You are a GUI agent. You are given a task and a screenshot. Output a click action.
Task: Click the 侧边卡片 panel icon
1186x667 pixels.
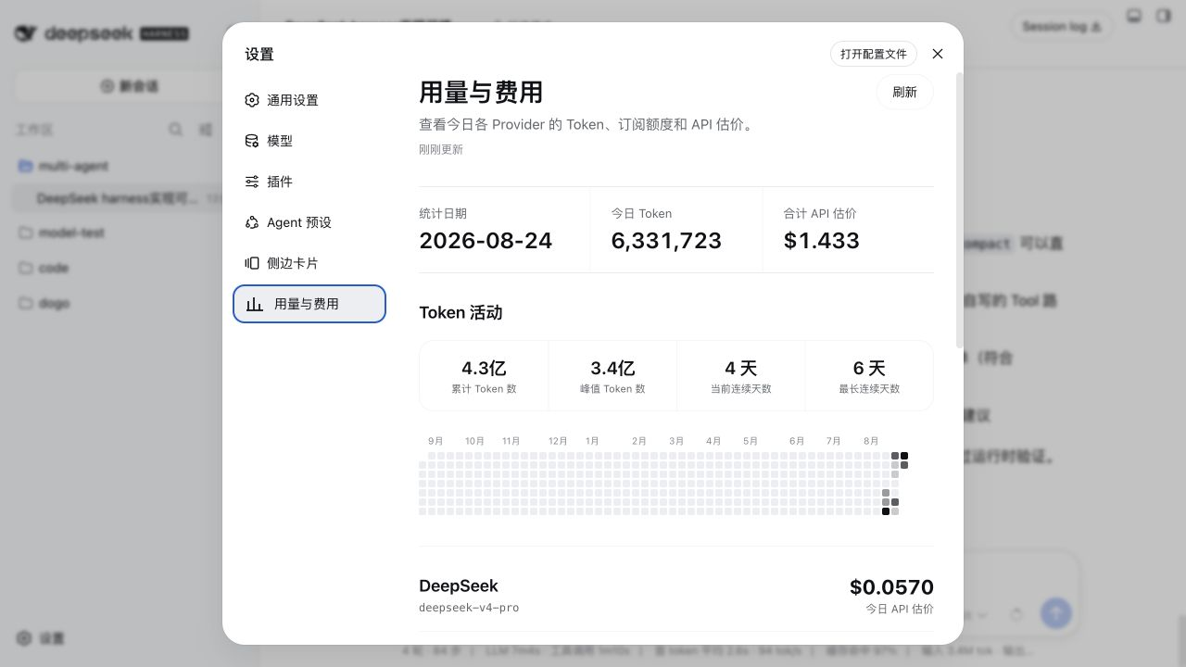pos(252,263)
